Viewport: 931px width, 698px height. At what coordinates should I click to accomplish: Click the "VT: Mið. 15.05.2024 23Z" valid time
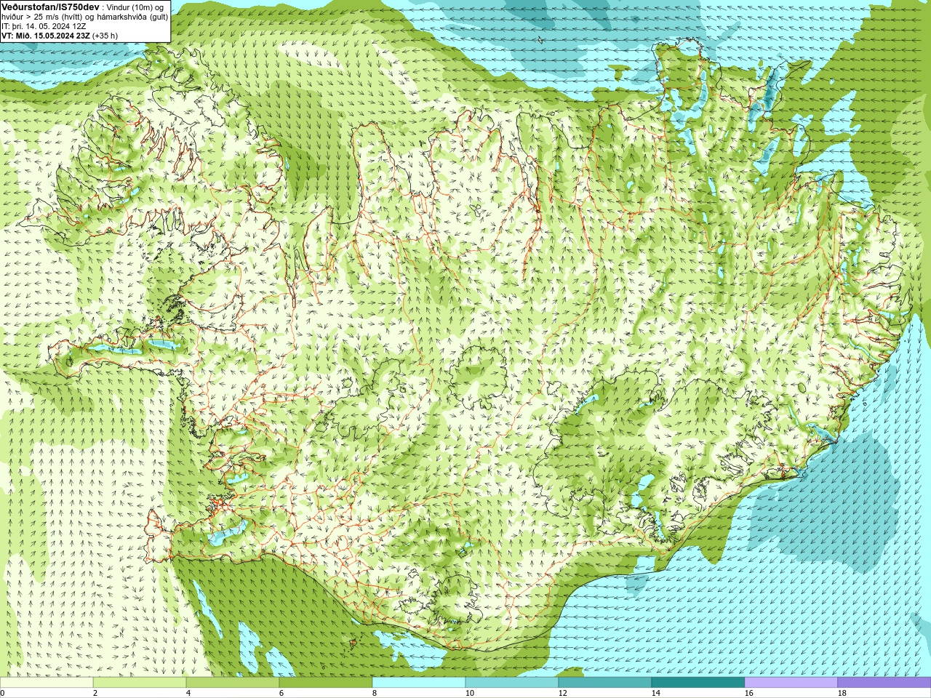46,36
